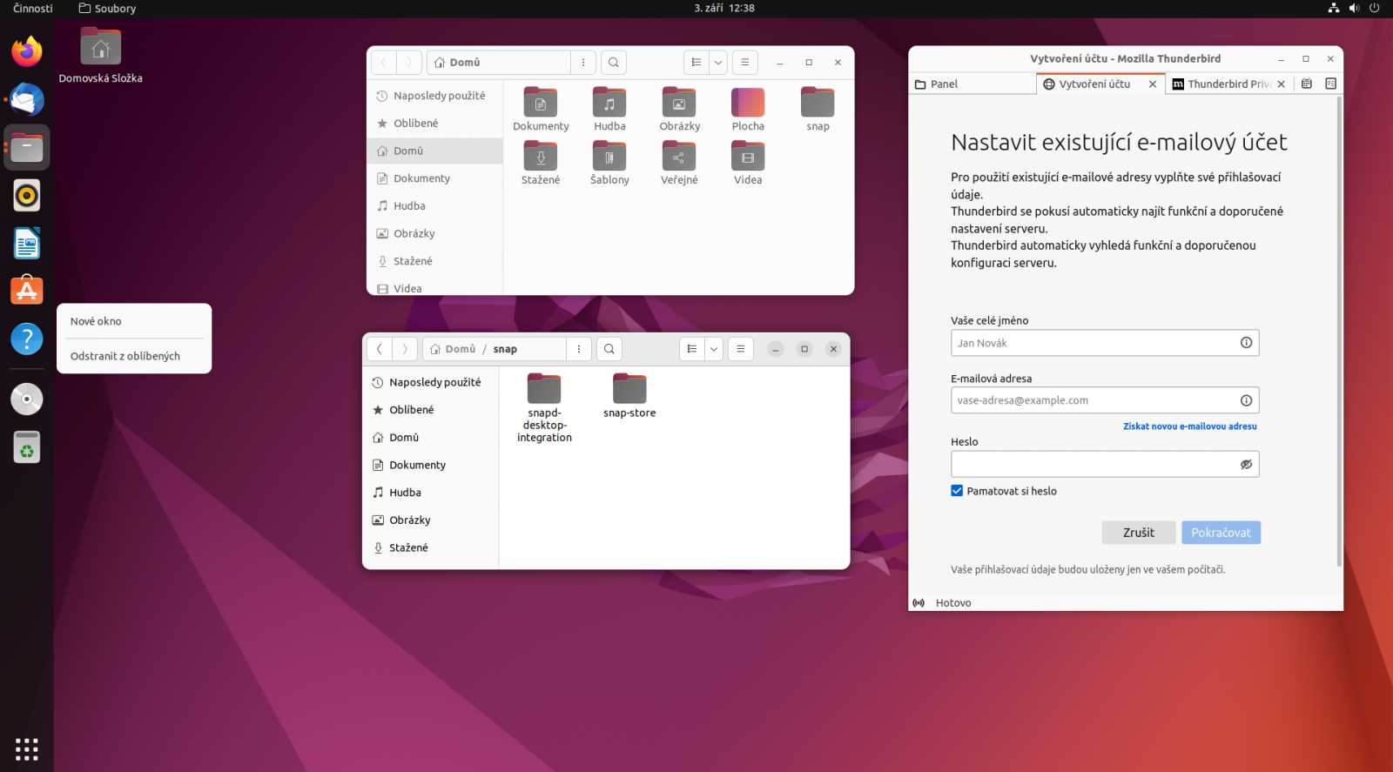Click date and time 3. září 12:38
This screenshot has width=1393, height=772.
pyautogui.click(x=724, y=8)
